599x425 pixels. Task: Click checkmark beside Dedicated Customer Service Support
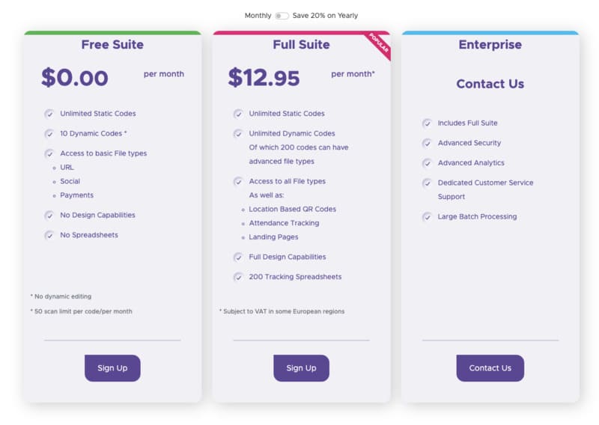point(427,183)
